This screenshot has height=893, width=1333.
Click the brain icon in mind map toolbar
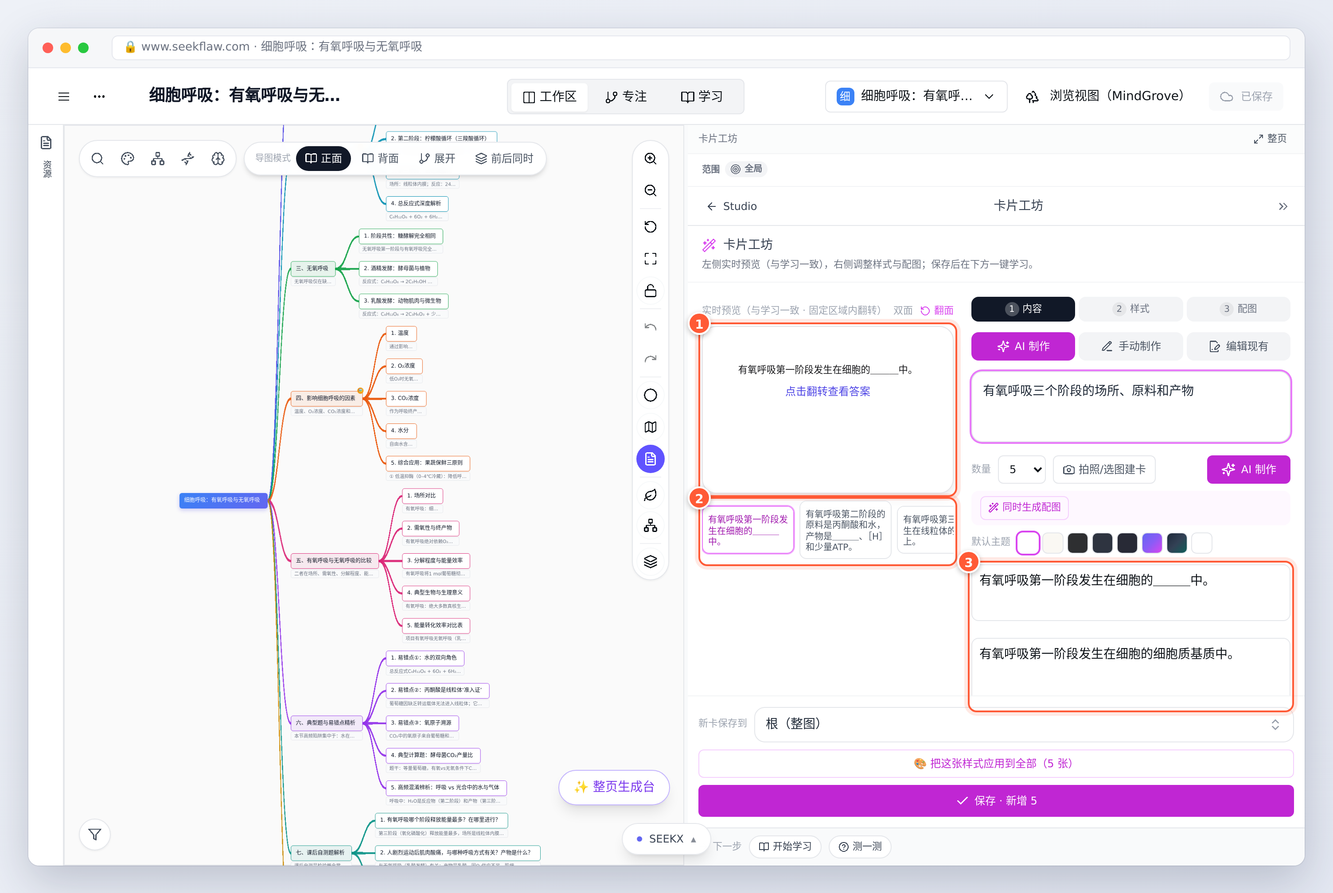[x=218, y=158]
